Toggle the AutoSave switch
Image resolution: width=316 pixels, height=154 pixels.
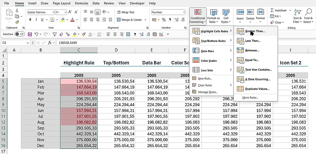click(20, 34)
